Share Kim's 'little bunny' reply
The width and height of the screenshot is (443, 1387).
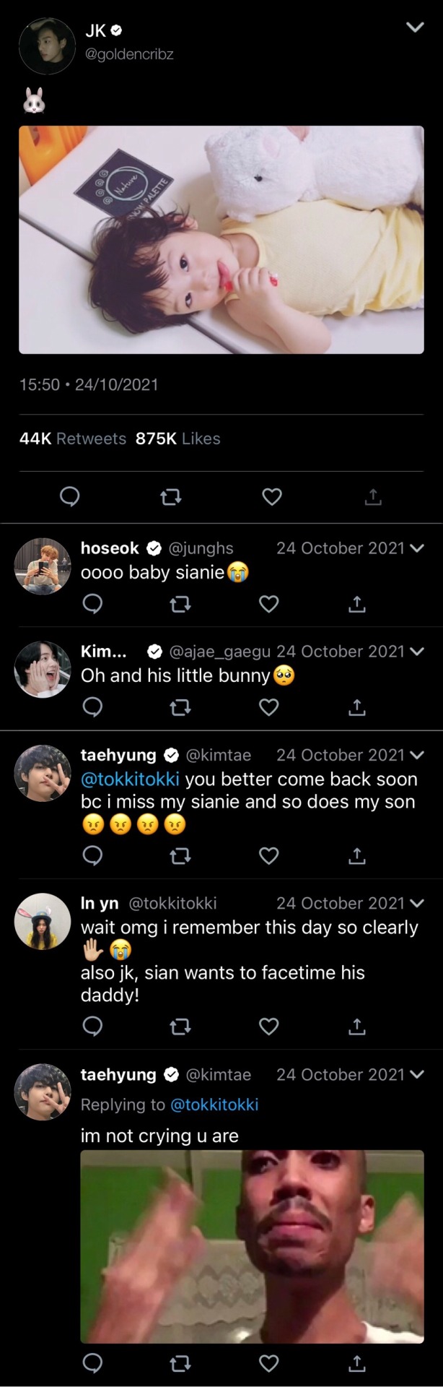pyautogui.click(x=356, y=707)
